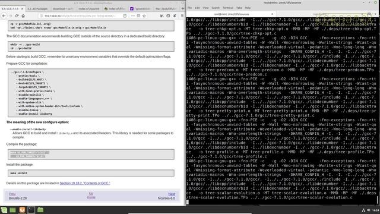Click the mkdir gcc-build command block

[x=91, y=46]
